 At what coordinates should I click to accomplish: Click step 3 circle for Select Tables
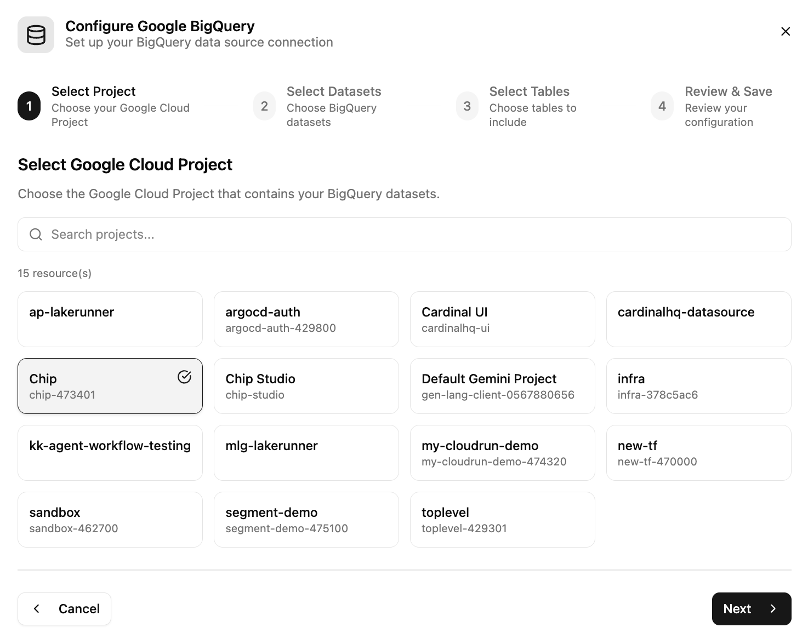[x=467, y=106]
